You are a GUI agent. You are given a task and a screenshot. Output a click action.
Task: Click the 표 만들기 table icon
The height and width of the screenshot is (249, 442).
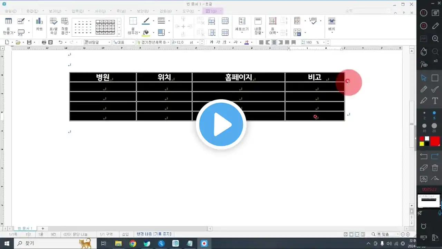pos(8,21)
